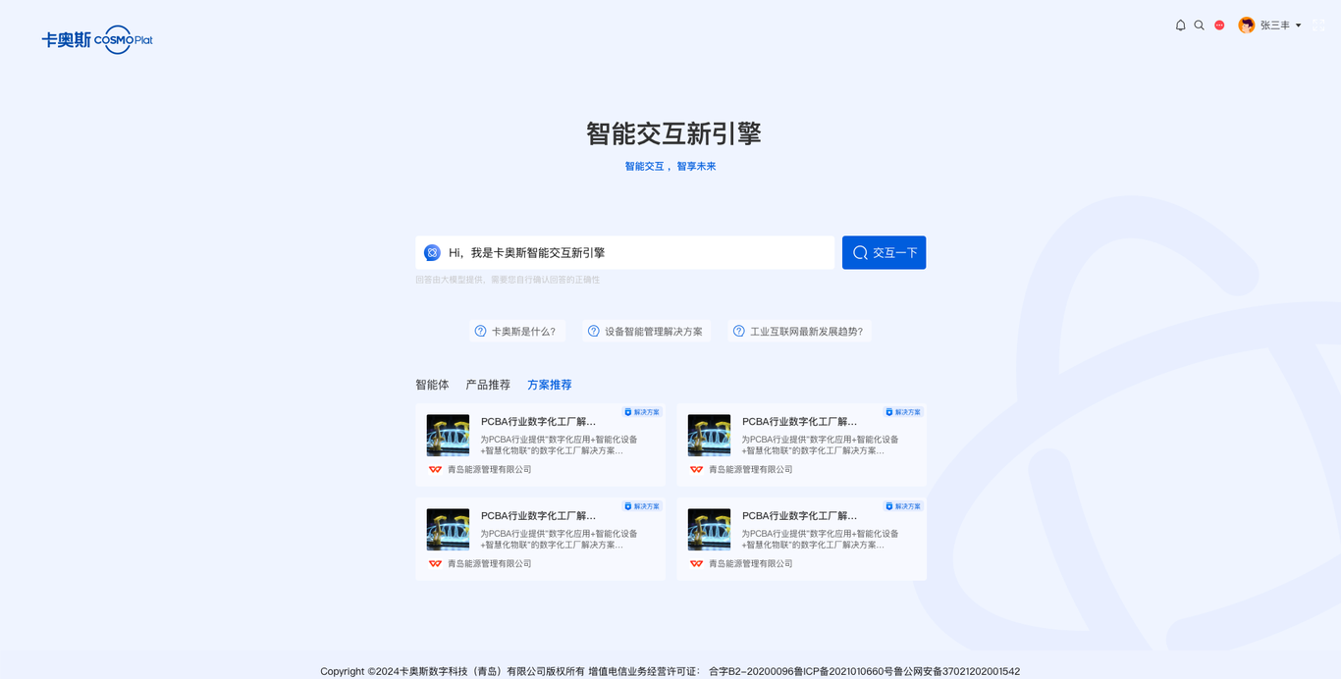Screen dimensions: 1341x679
Task: Select the 方案推荐 tab
Action: tap(550, 385)
